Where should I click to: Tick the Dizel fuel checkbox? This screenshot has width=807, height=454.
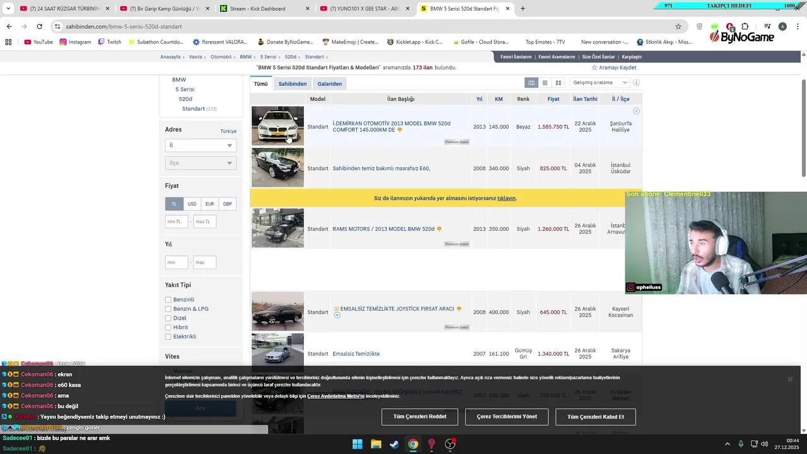click(x=168, y=318)
